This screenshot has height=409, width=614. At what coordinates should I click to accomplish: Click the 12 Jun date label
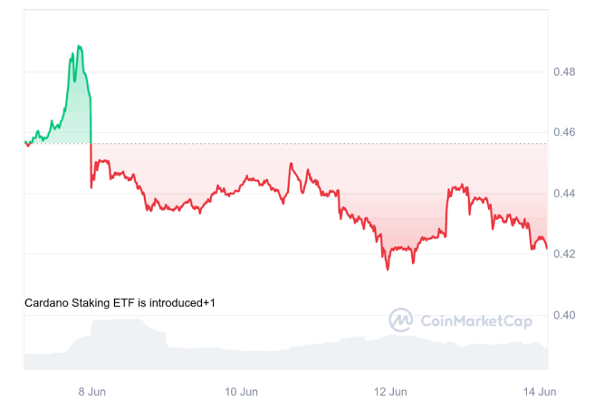pos(390,391)
